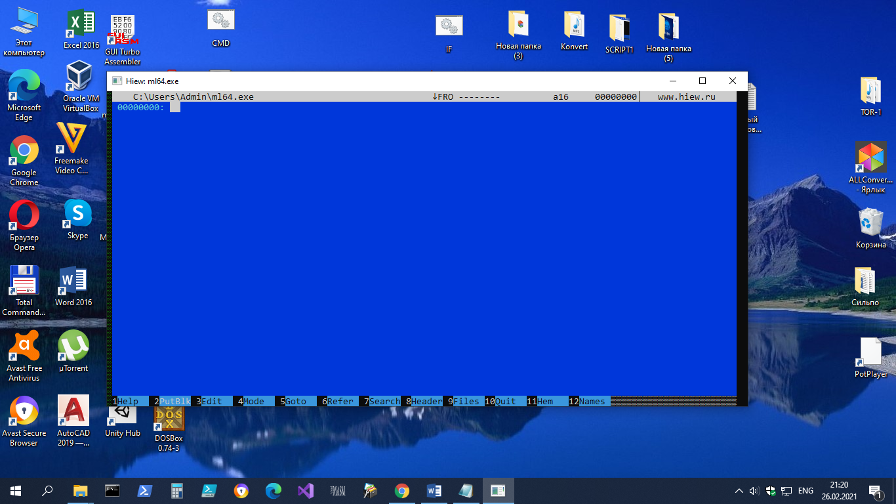This screenshot has height=504, width=896.
Task: Click the Visual Studio taskbar icon
Action: 306,491
